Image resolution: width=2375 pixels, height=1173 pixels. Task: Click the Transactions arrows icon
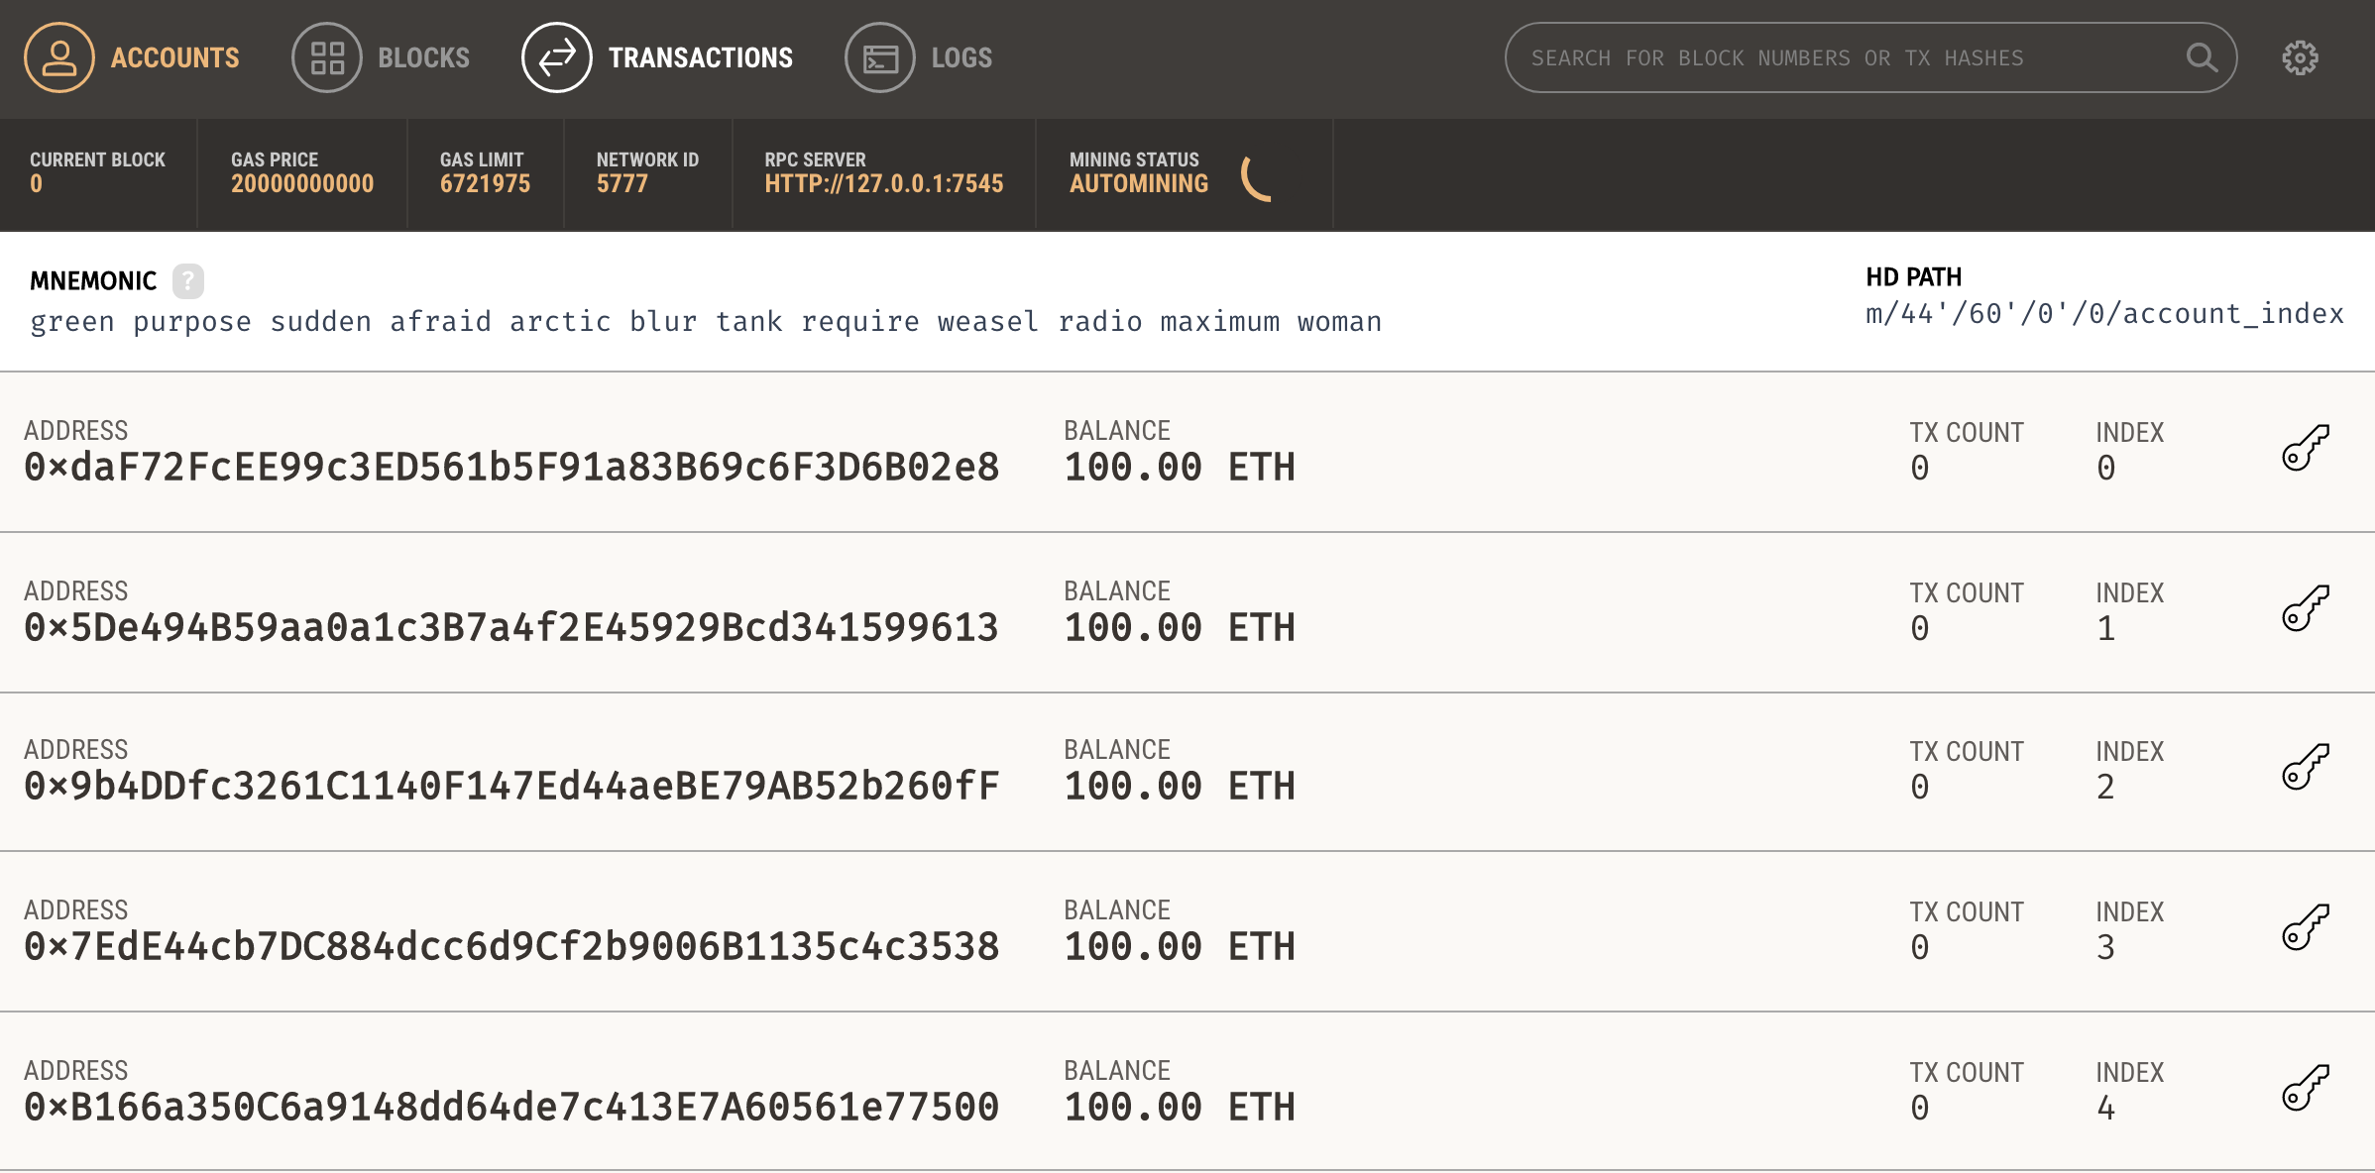[557, 56]
